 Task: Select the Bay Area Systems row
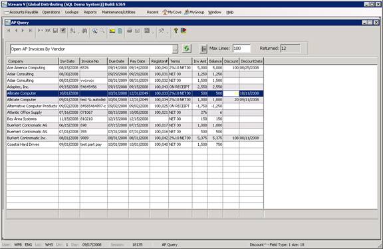[135, 119]
